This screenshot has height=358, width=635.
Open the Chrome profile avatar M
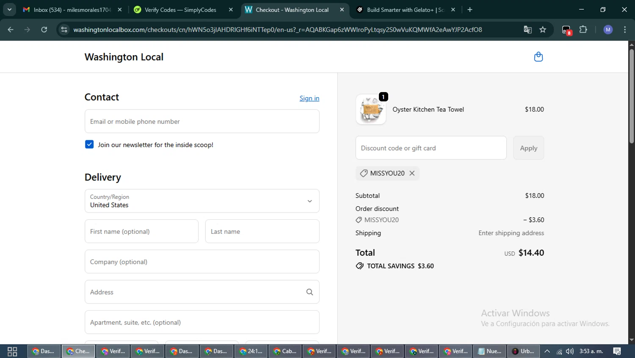[608, 30]
